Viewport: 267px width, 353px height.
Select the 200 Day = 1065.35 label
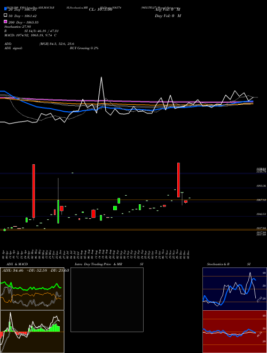23,22
